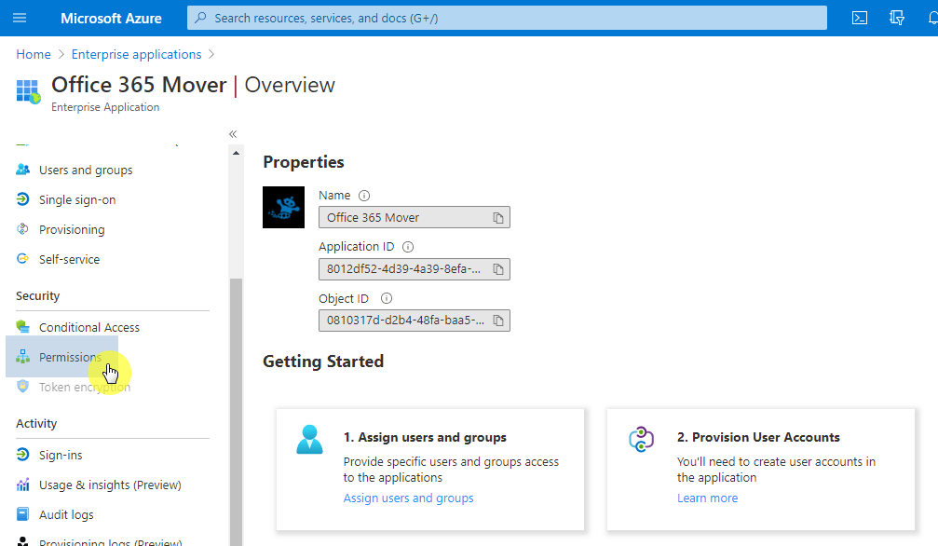Click the Audit logs icon
This screenshot has width=938, height=546.
pos(22,514)
